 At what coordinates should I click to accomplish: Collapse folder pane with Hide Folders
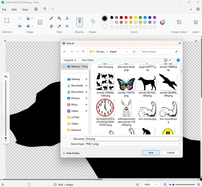point(71,153)
